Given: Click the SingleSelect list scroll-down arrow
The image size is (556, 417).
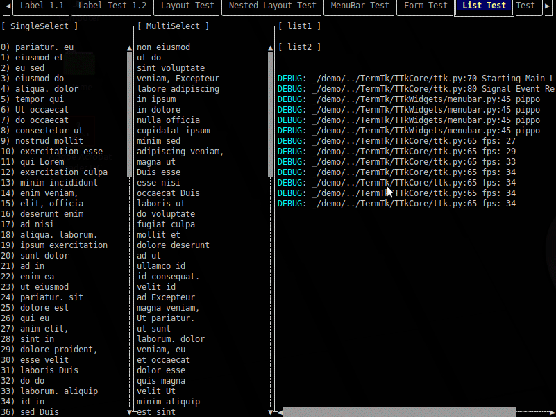Looking at the screenshot, I should click(130, 412).
